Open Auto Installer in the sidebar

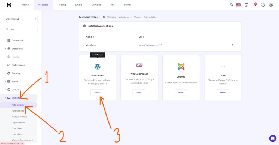pos(18,105)
